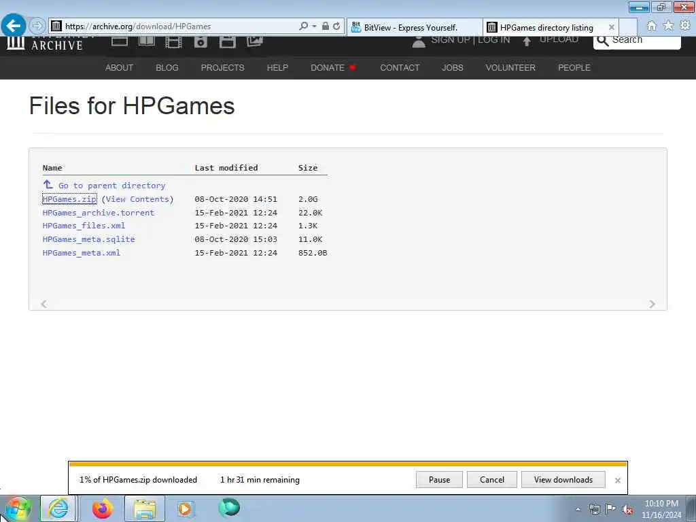The width and height of the screenshot is (696, 522).
Task: Open the Favorites star icon
Action: (x=668, y=26)
